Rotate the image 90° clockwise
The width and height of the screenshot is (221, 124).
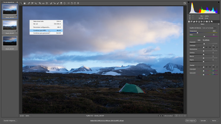75,3
